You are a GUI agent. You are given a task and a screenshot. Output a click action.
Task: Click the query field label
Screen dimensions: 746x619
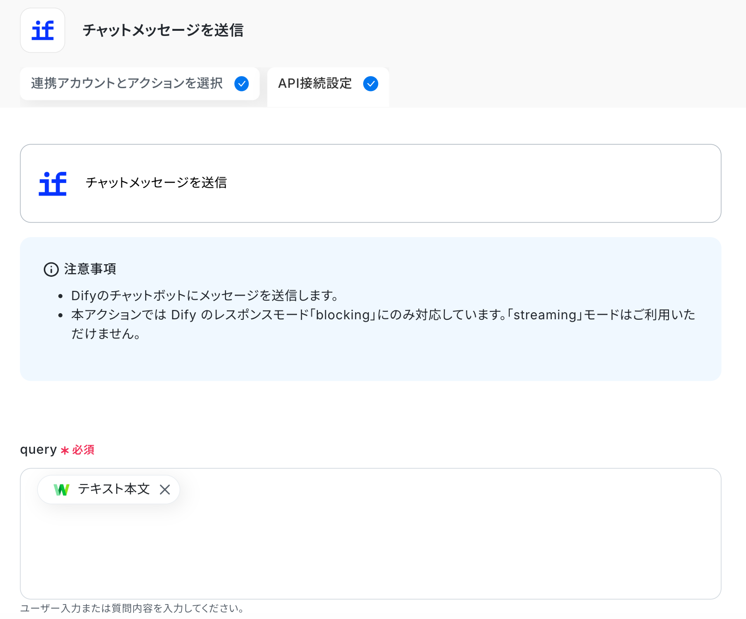click(38, 450)
